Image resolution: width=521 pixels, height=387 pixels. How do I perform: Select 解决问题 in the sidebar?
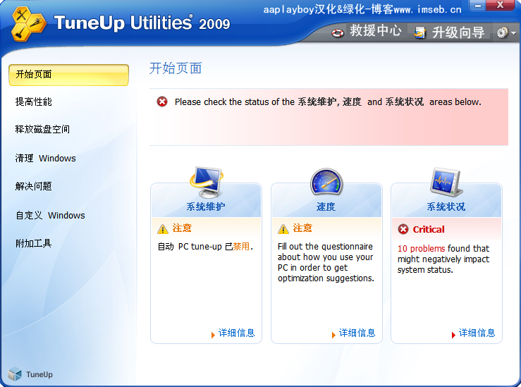click(x=34, y=187)
